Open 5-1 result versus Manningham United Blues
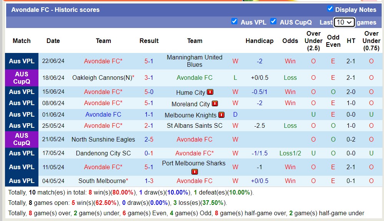 tap(149, 61)
